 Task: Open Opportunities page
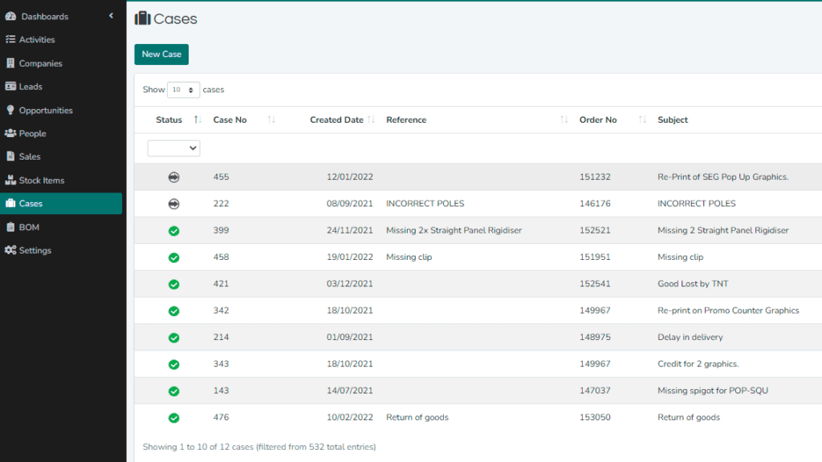tap(61, 110)
